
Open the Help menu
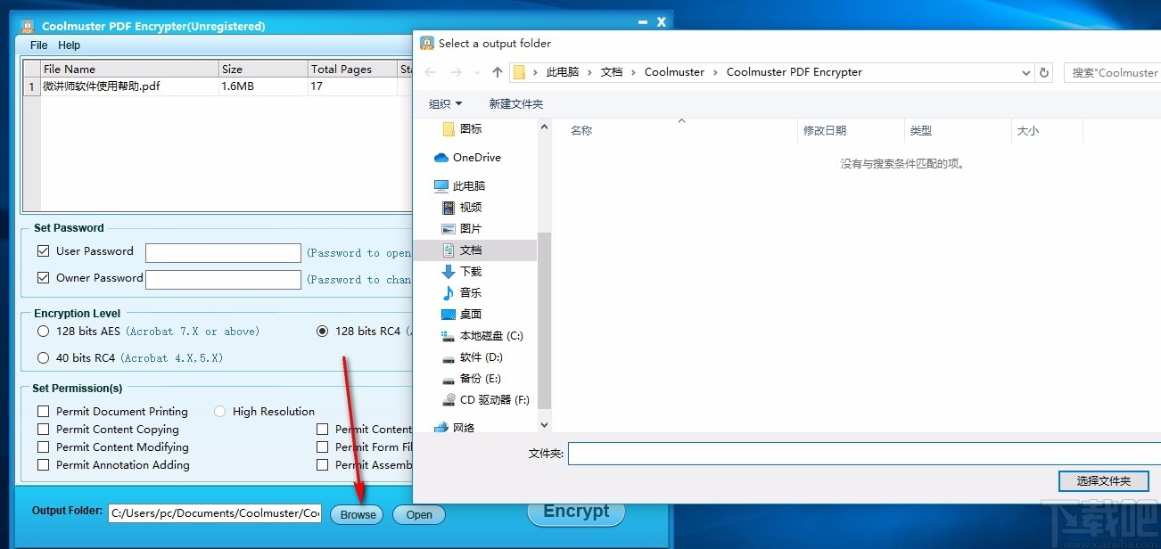69,45
